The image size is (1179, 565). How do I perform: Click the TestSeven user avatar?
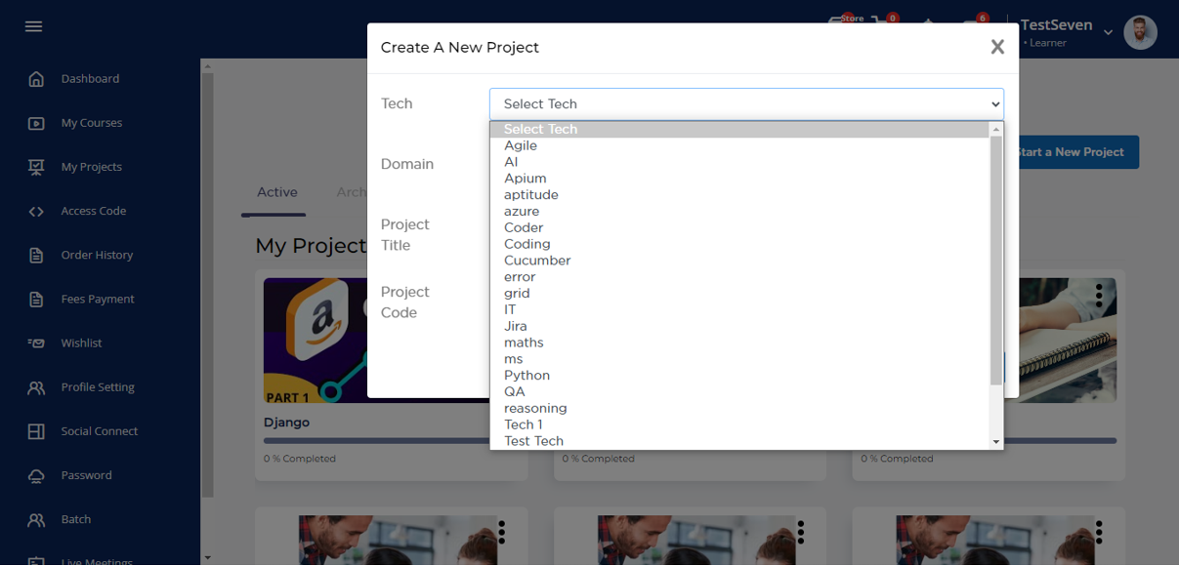pyautogui.click(x=1140, y=32)
